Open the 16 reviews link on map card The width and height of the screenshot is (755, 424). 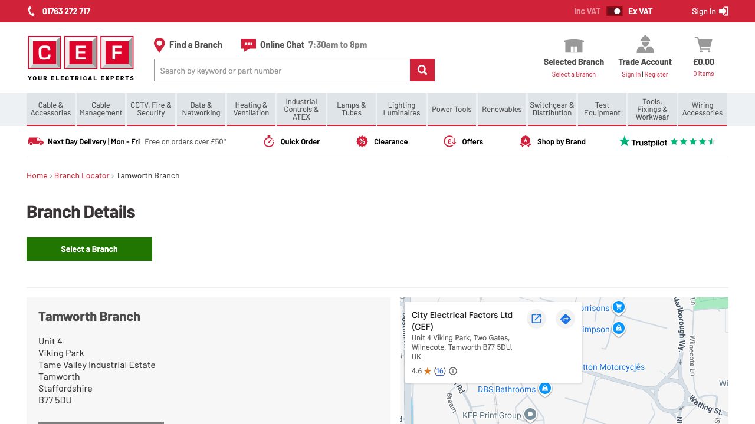[x=440, y=371]
